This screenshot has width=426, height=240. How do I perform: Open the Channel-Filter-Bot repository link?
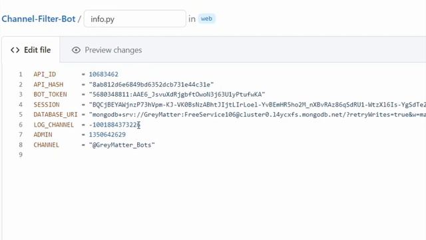39,19
